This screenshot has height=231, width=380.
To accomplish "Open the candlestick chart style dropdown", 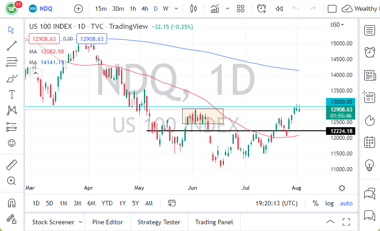I will 194,9.
